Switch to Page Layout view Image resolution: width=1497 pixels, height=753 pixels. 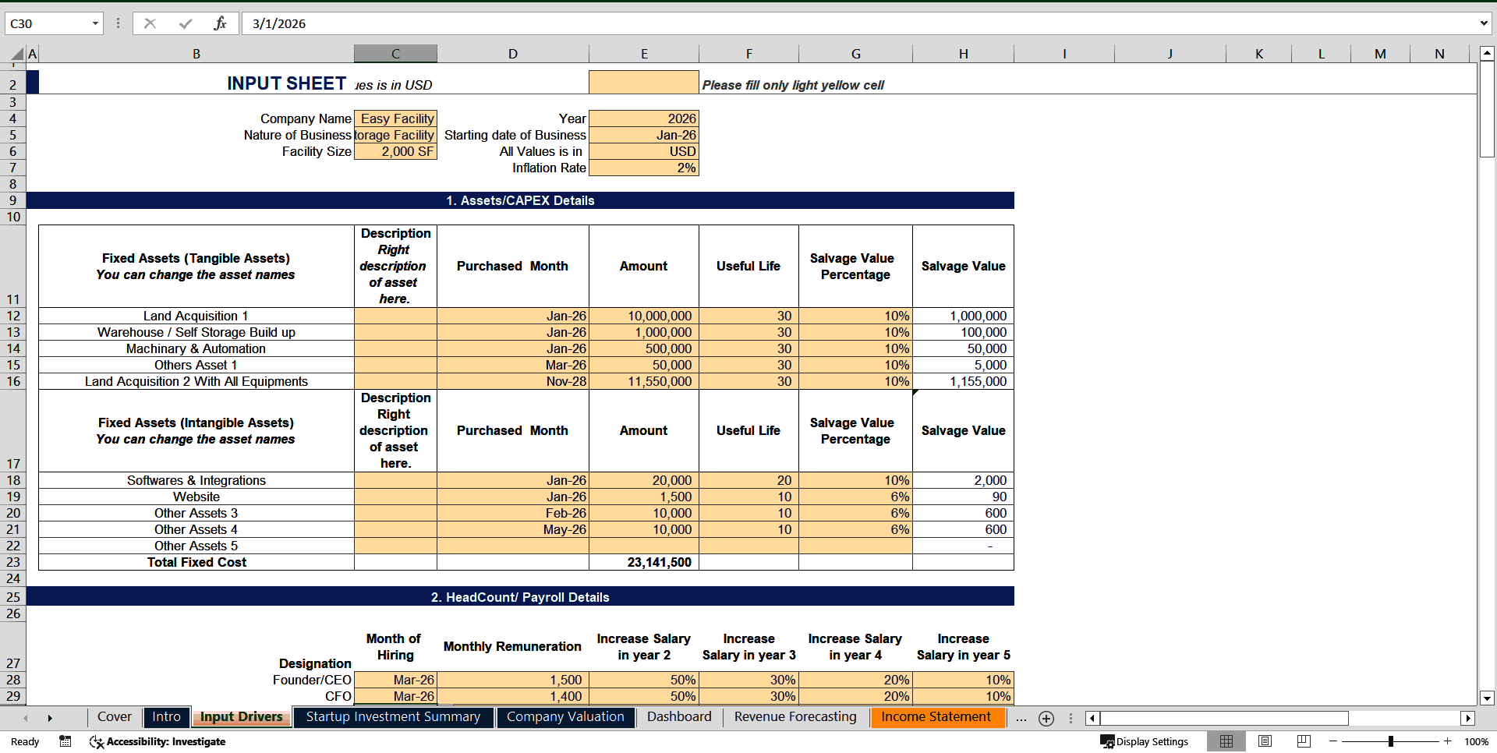click(1265, 741)
